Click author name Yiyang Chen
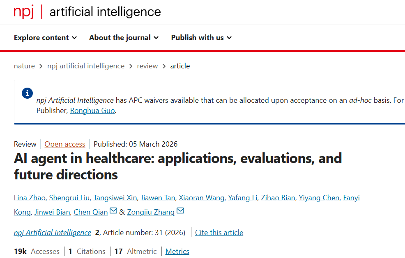 [x=319, y=198]
